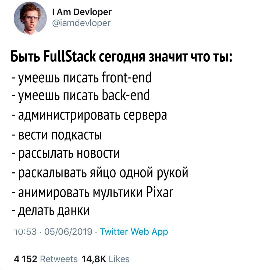The image size is (253, 270).
Task: Click the 'раскалывать яйцо одной рукой' line
Action: pyautogui.click(x=101, y=172)
